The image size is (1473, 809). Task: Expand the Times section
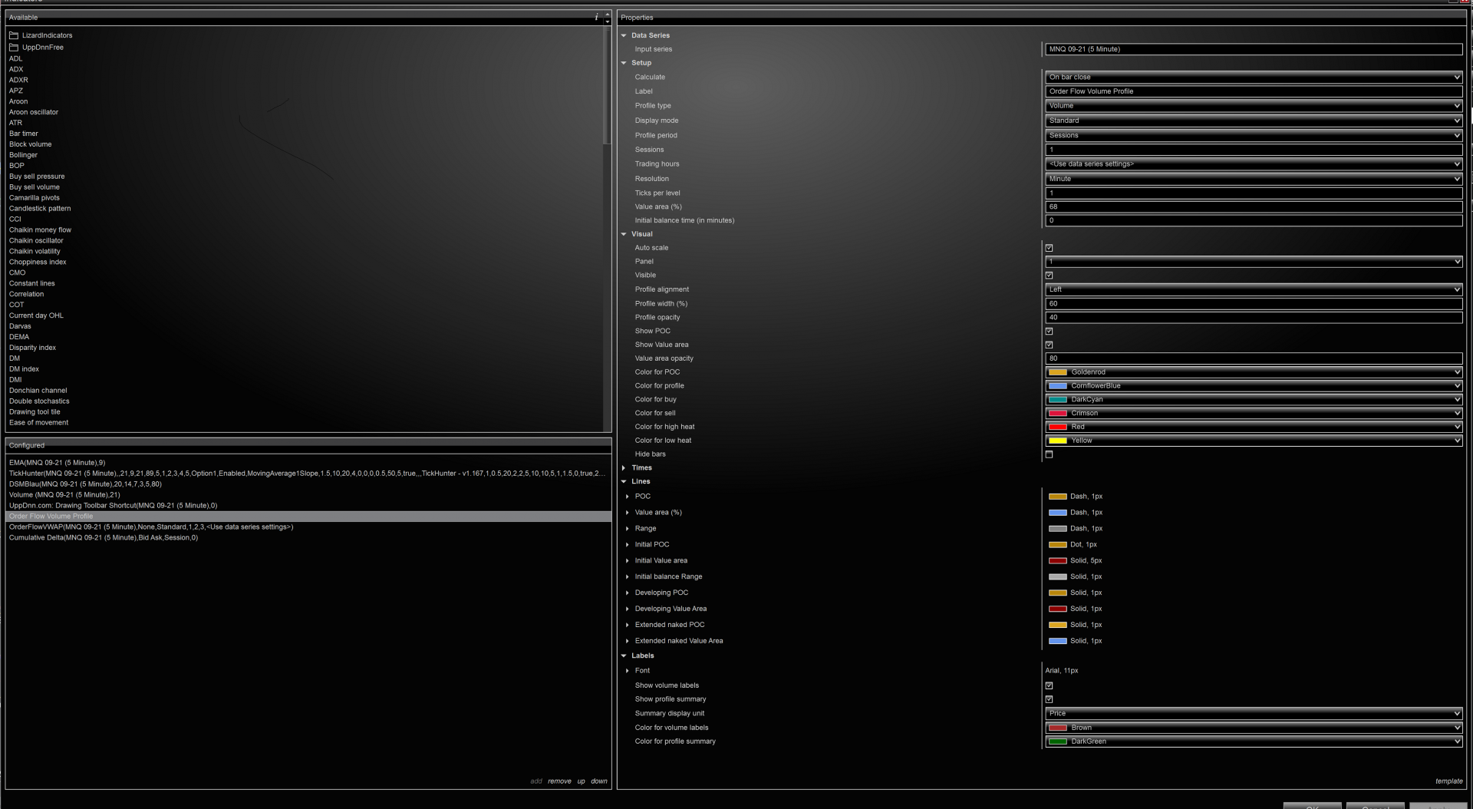tap(624, 468)
